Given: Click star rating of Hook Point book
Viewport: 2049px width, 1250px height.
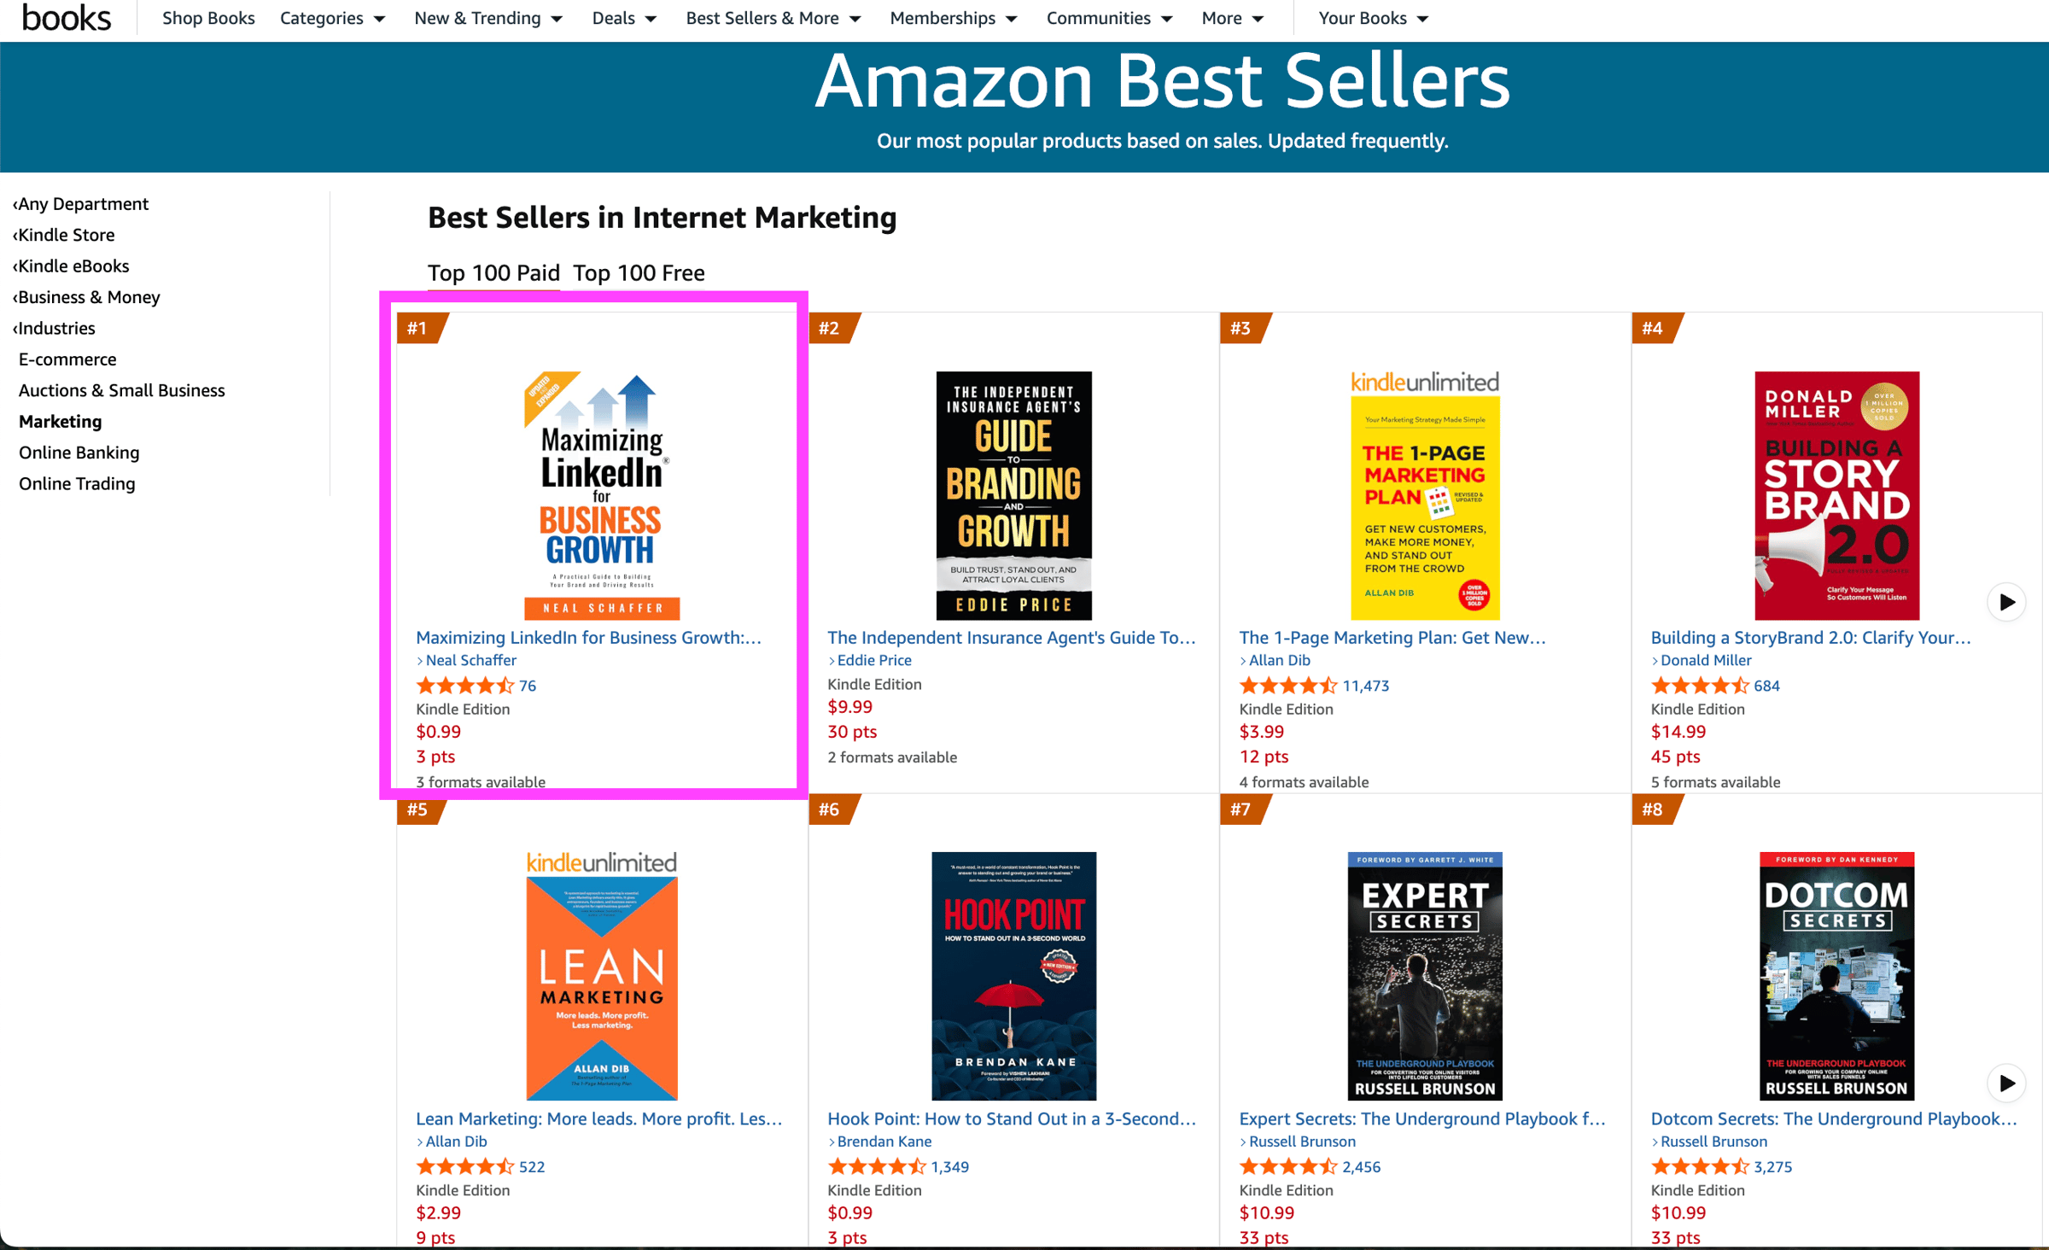Looking at the screenshot, I should tap(876, 1166).
